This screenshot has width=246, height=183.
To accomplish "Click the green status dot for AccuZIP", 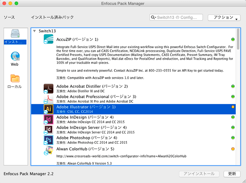I will 233,40.
